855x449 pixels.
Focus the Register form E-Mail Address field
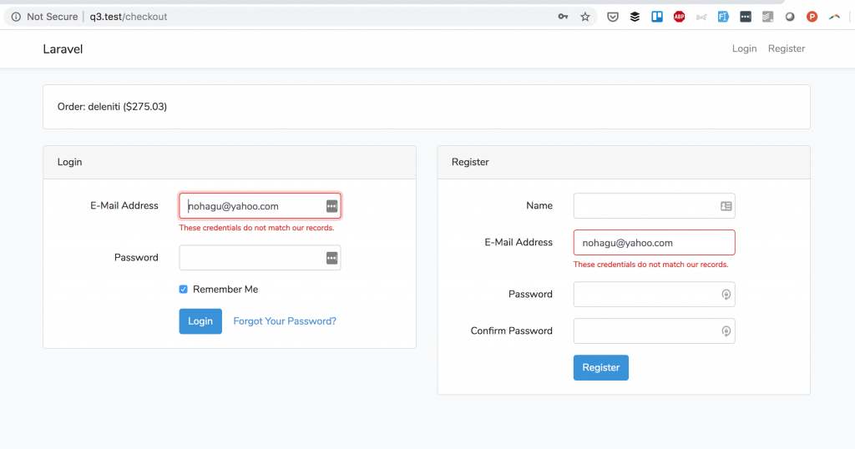tap(654, 243)
